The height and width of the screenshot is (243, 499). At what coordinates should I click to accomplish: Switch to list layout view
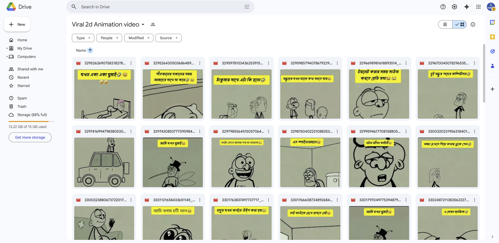(x=445, y=24)
